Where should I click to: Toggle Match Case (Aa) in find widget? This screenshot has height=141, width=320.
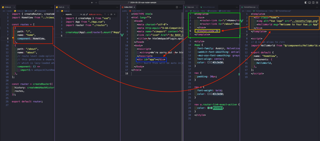click(81, 14)
